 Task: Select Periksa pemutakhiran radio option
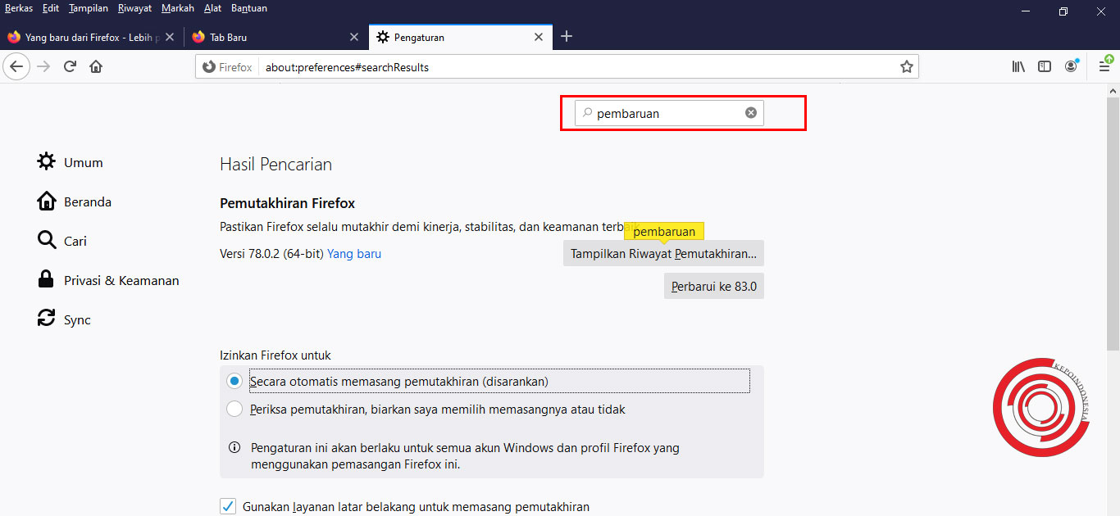point(234,409)
